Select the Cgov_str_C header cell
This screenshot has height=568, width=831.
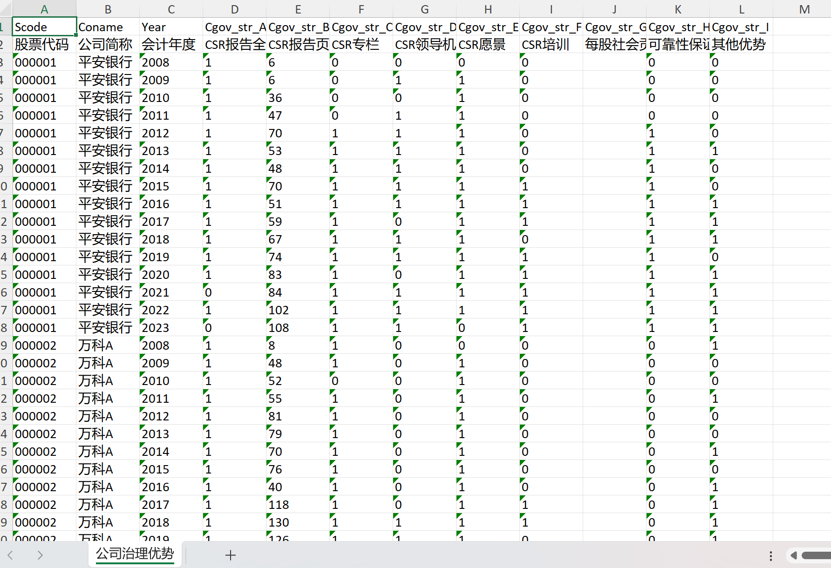(361, 27)
